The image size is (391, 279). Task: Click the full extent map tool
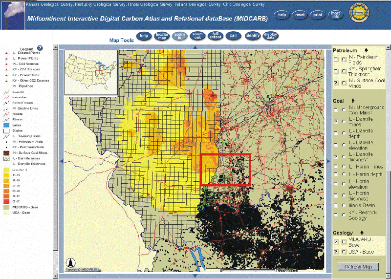[x=215, y=36]
